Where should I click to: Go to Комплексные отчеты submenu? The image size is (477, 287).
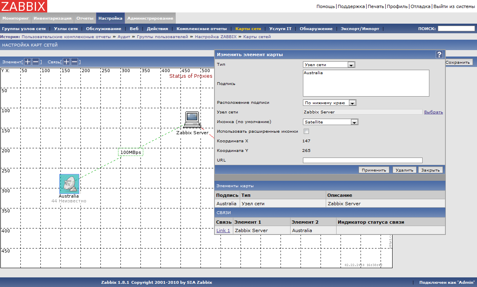pyautogui.click(x=202, y=28)
